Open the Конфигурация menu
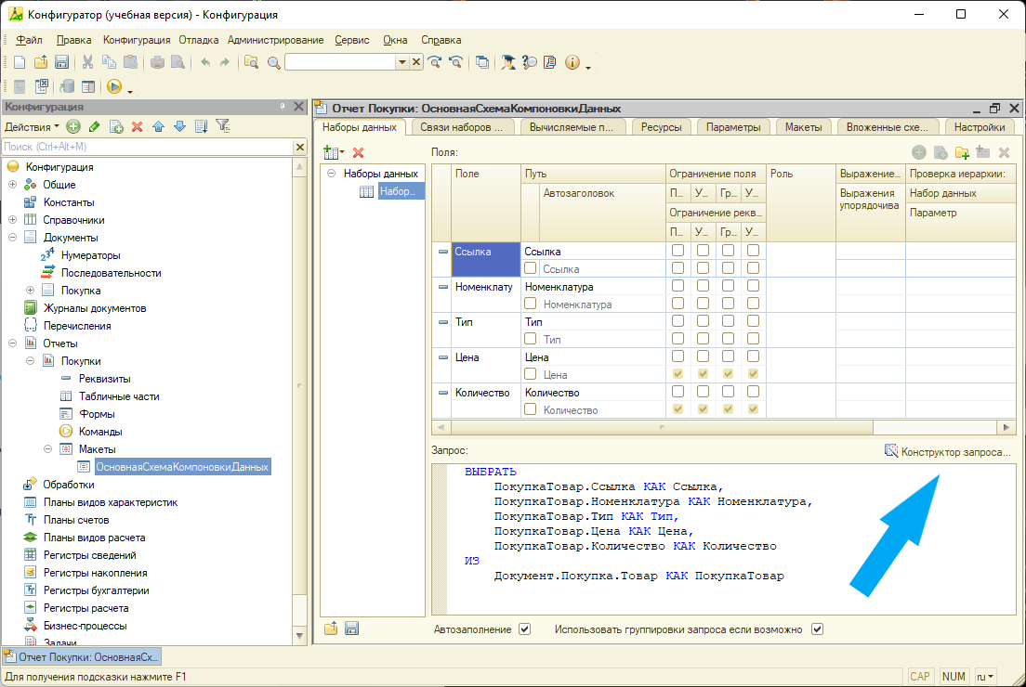This screenshot has height=687, width=1026. click(137, 40)
